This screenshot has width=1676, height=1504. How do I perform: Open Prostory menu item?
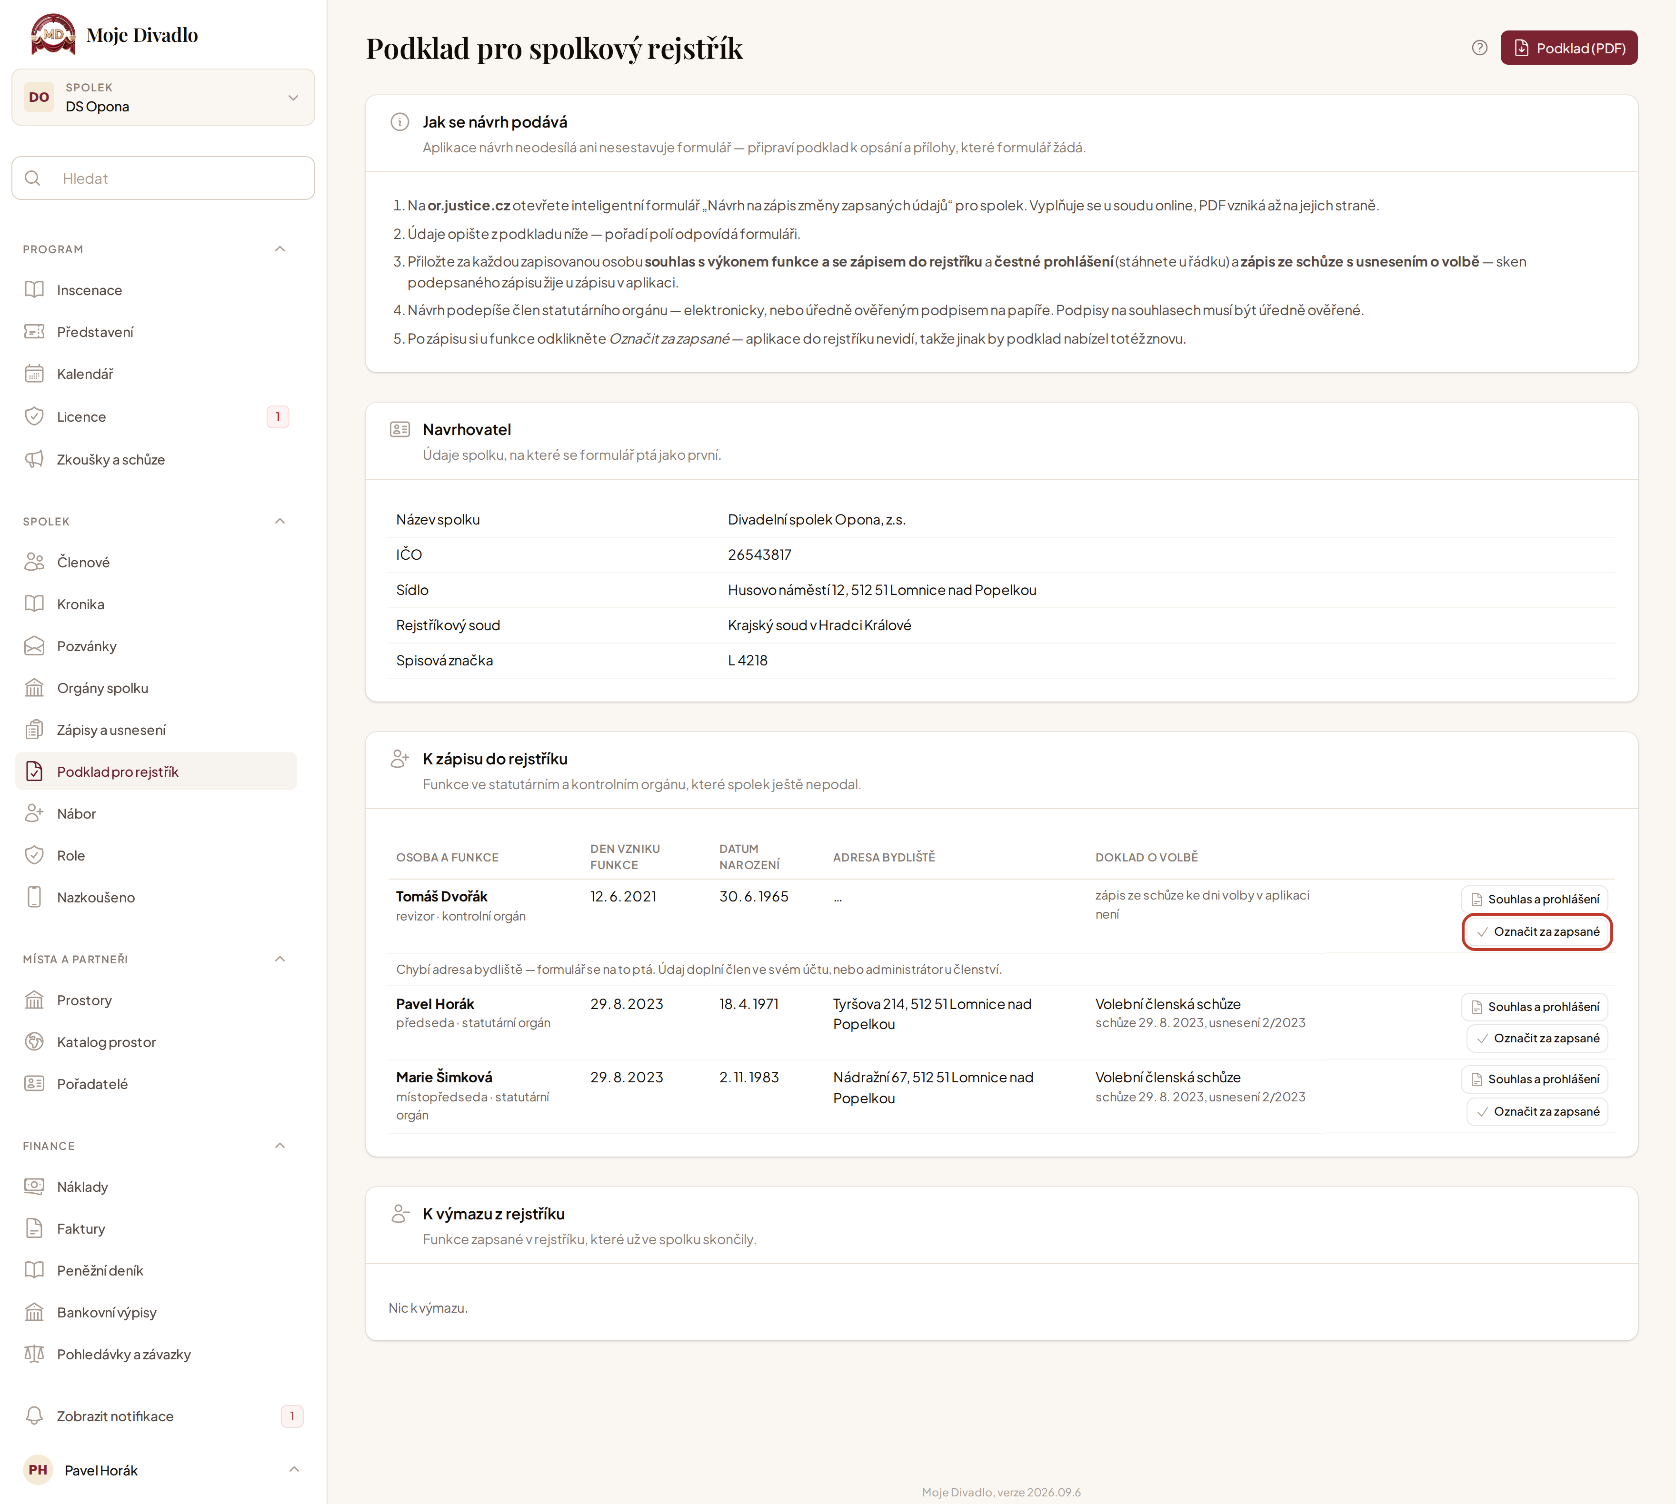pyautogui.click(x=155, y=1000)
